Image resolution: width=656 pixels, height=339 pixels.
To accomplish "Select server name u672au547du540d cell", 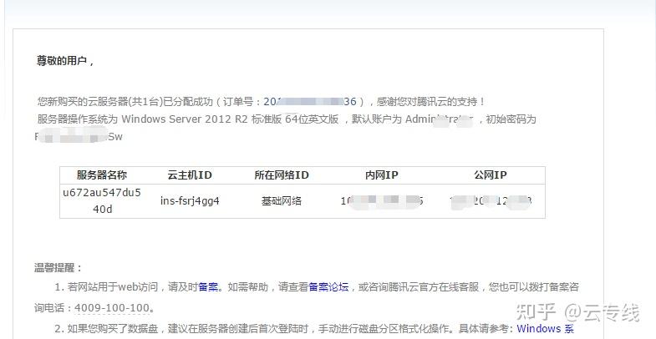I will (102, 201).
